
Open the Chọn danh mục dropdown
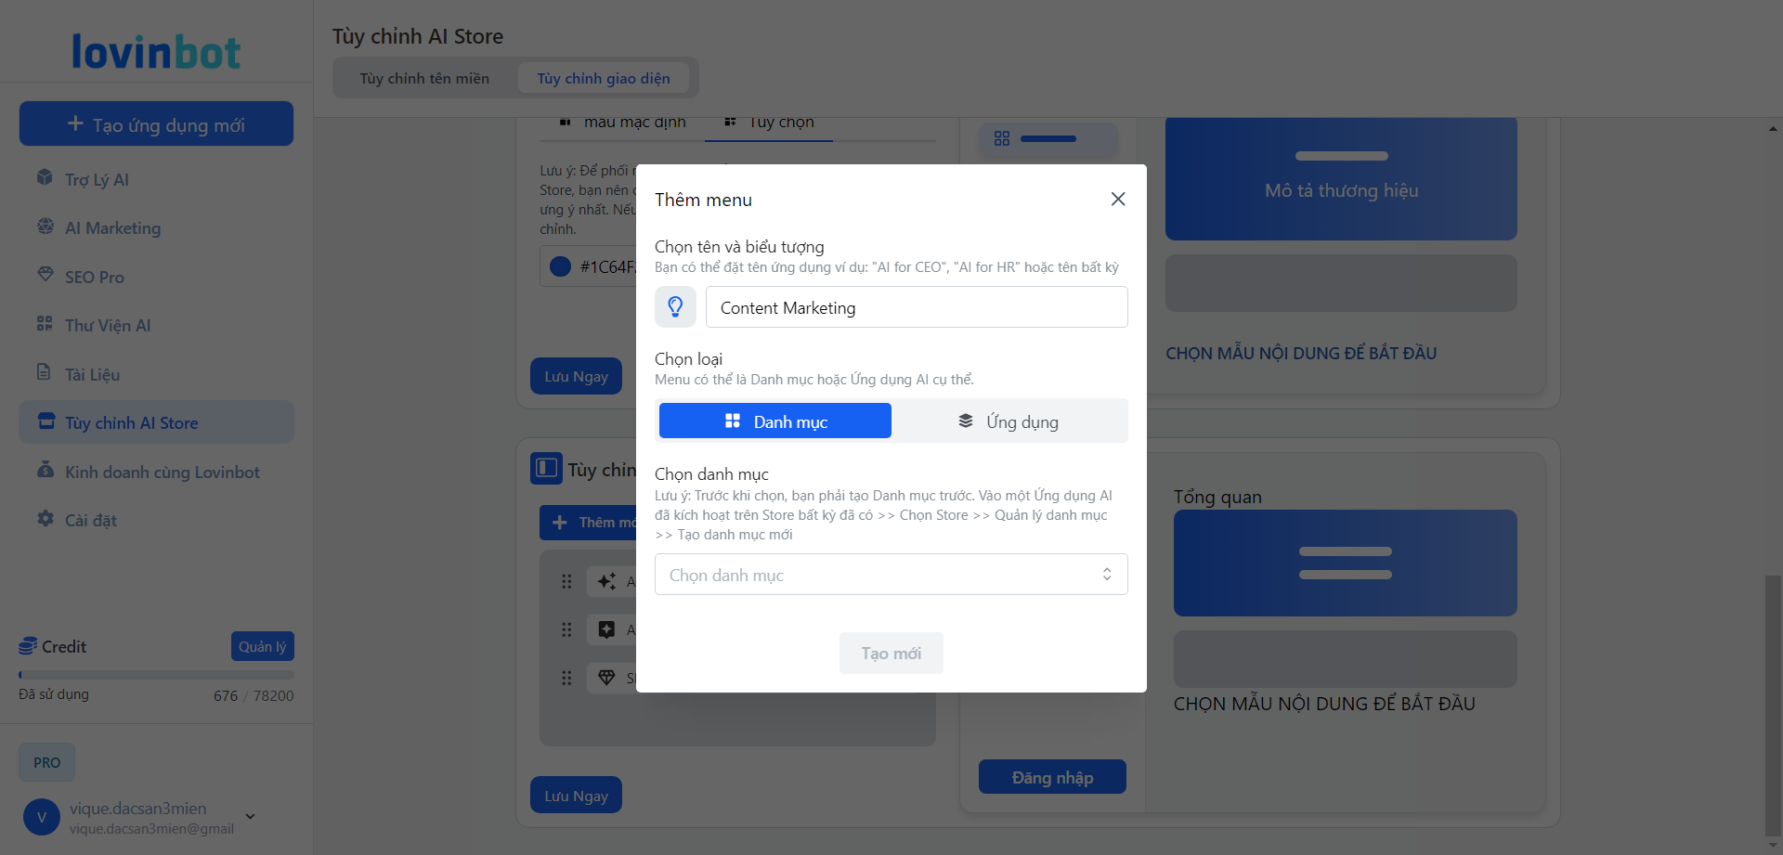pos(891,575)
